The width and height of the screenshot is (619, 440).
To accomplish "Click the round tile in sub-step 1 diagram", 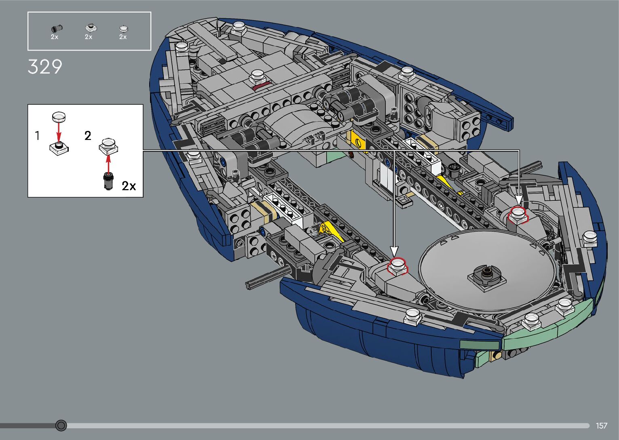I will pos(59,117).
